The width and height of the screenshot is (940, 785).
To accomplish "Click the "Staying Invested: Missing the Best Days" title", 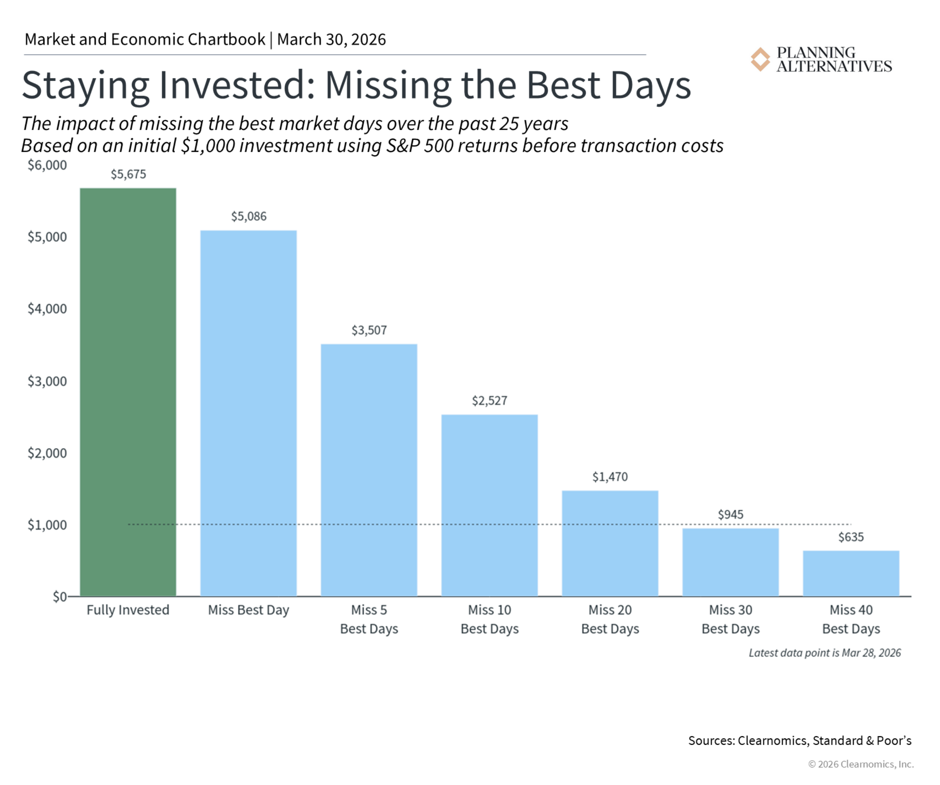I will coord(356,85).
